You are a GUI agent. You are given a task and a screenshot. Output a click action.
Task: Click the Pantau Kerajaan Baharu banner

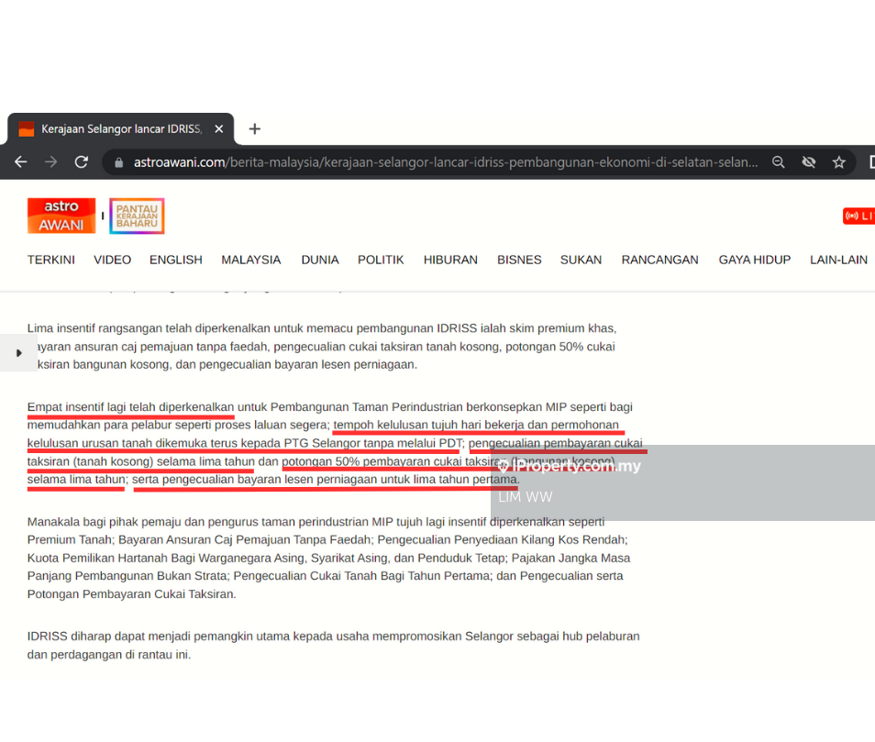137,216
